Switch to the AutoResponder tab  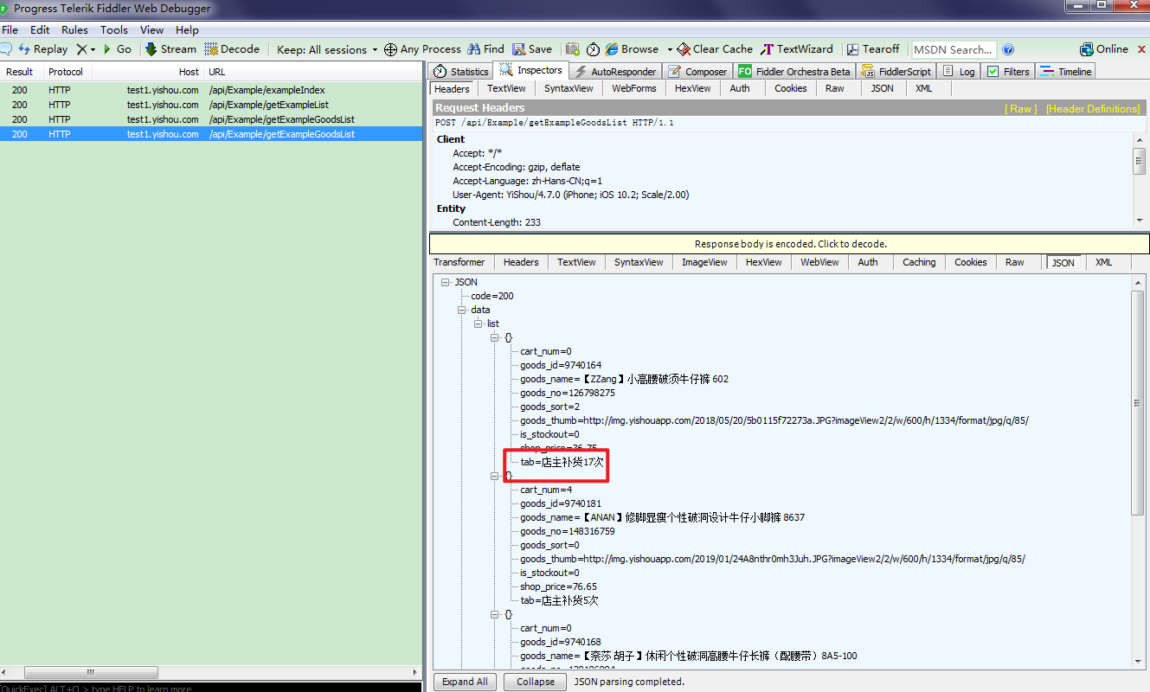615,72
